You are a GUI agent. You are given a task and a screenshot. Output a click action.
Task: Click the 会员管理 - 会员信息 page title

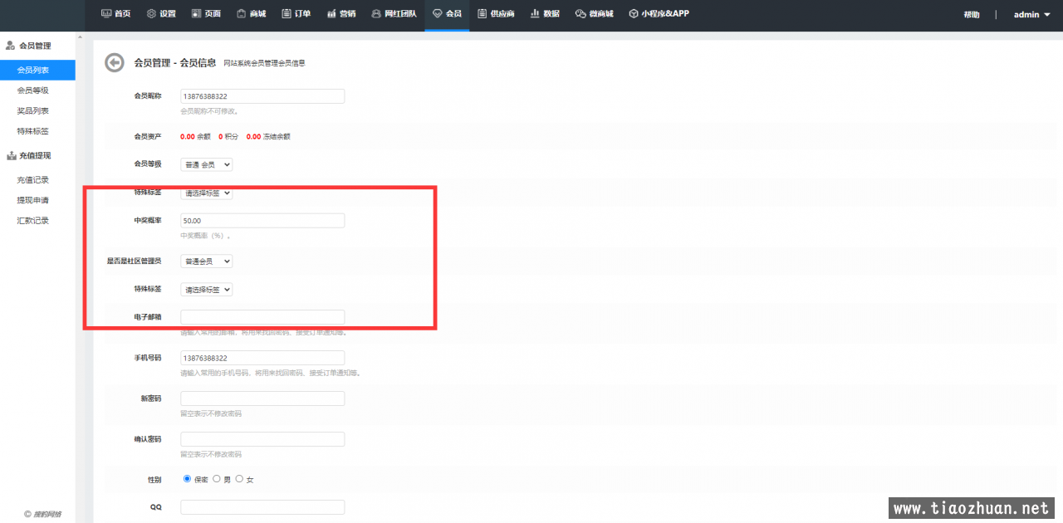[x=175, y=62]
